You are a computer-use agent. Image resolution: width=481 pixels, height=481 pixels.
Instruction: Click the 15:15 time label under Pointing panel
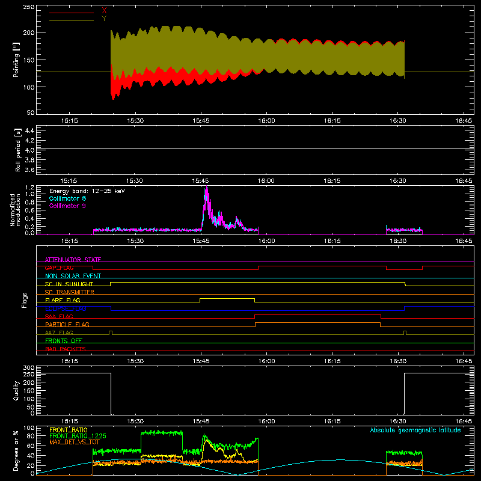[x=69, y=121]
